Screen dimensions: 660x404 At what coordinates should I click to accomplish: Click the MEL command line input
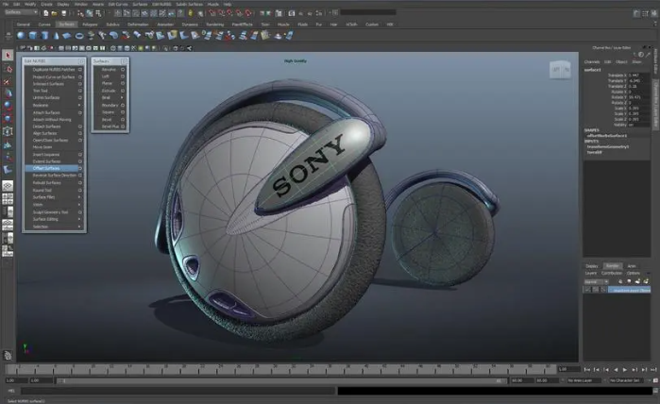178,391
